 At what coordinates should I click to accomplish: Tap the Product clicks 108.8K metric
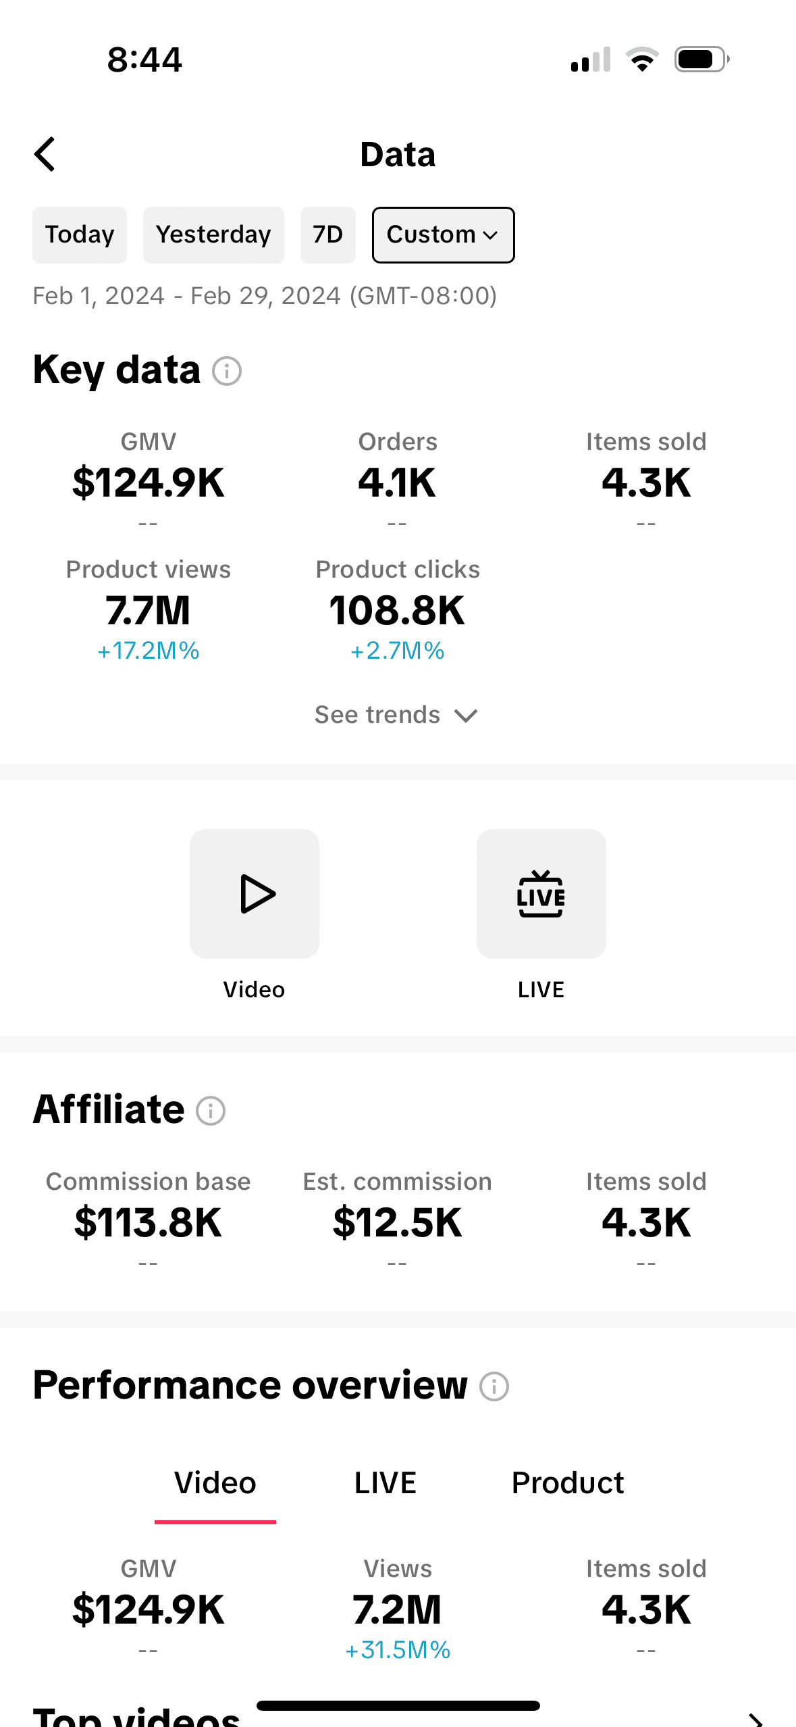click(x=397, y=609)
